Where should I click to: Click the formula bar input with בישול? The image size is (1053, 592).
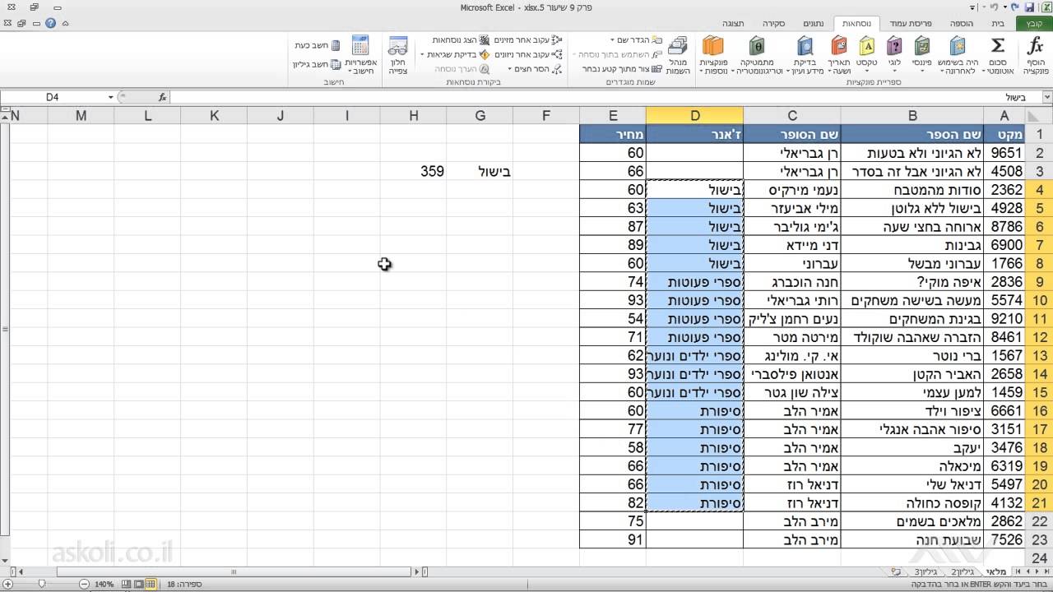click(607, 97)
